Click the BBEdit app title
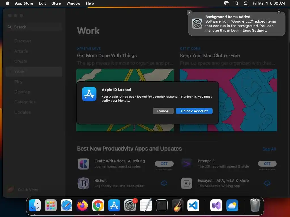The width and height of the screenshot is (290, 217). coord(101,181)
